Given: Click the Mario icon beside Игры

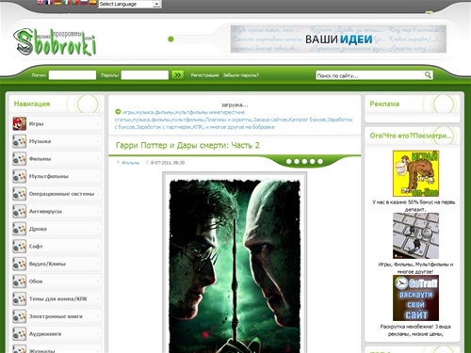Looking at the screenshot, I should [x=20, y=123].
